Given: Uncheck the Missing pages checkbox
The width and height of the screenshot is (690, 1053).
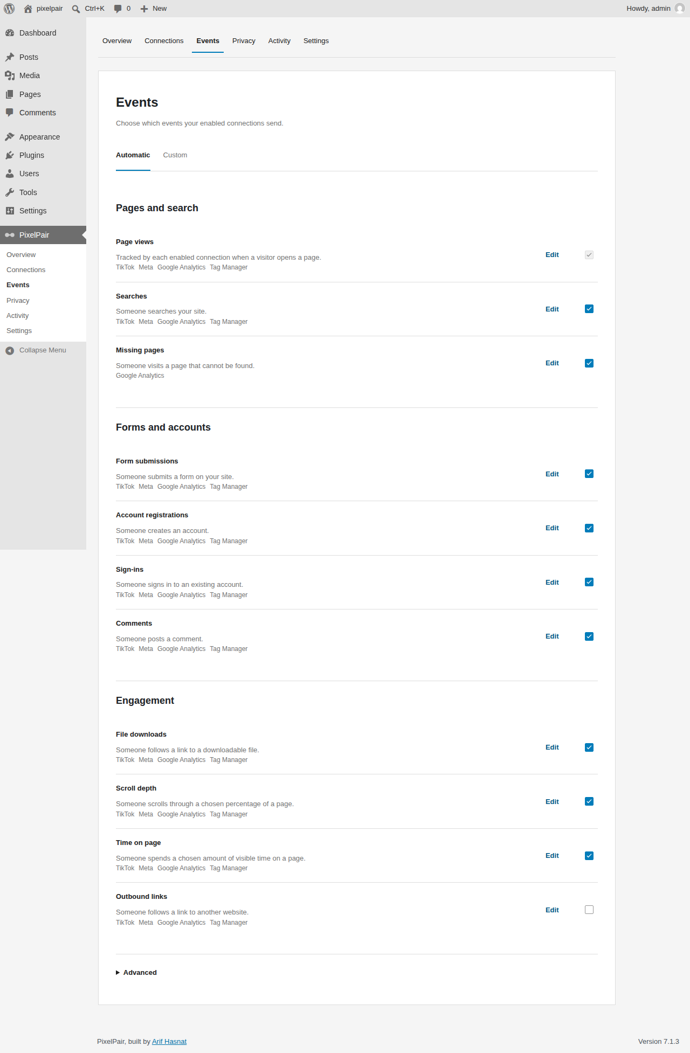Looking at the screenshot, I should click(589, 363).
